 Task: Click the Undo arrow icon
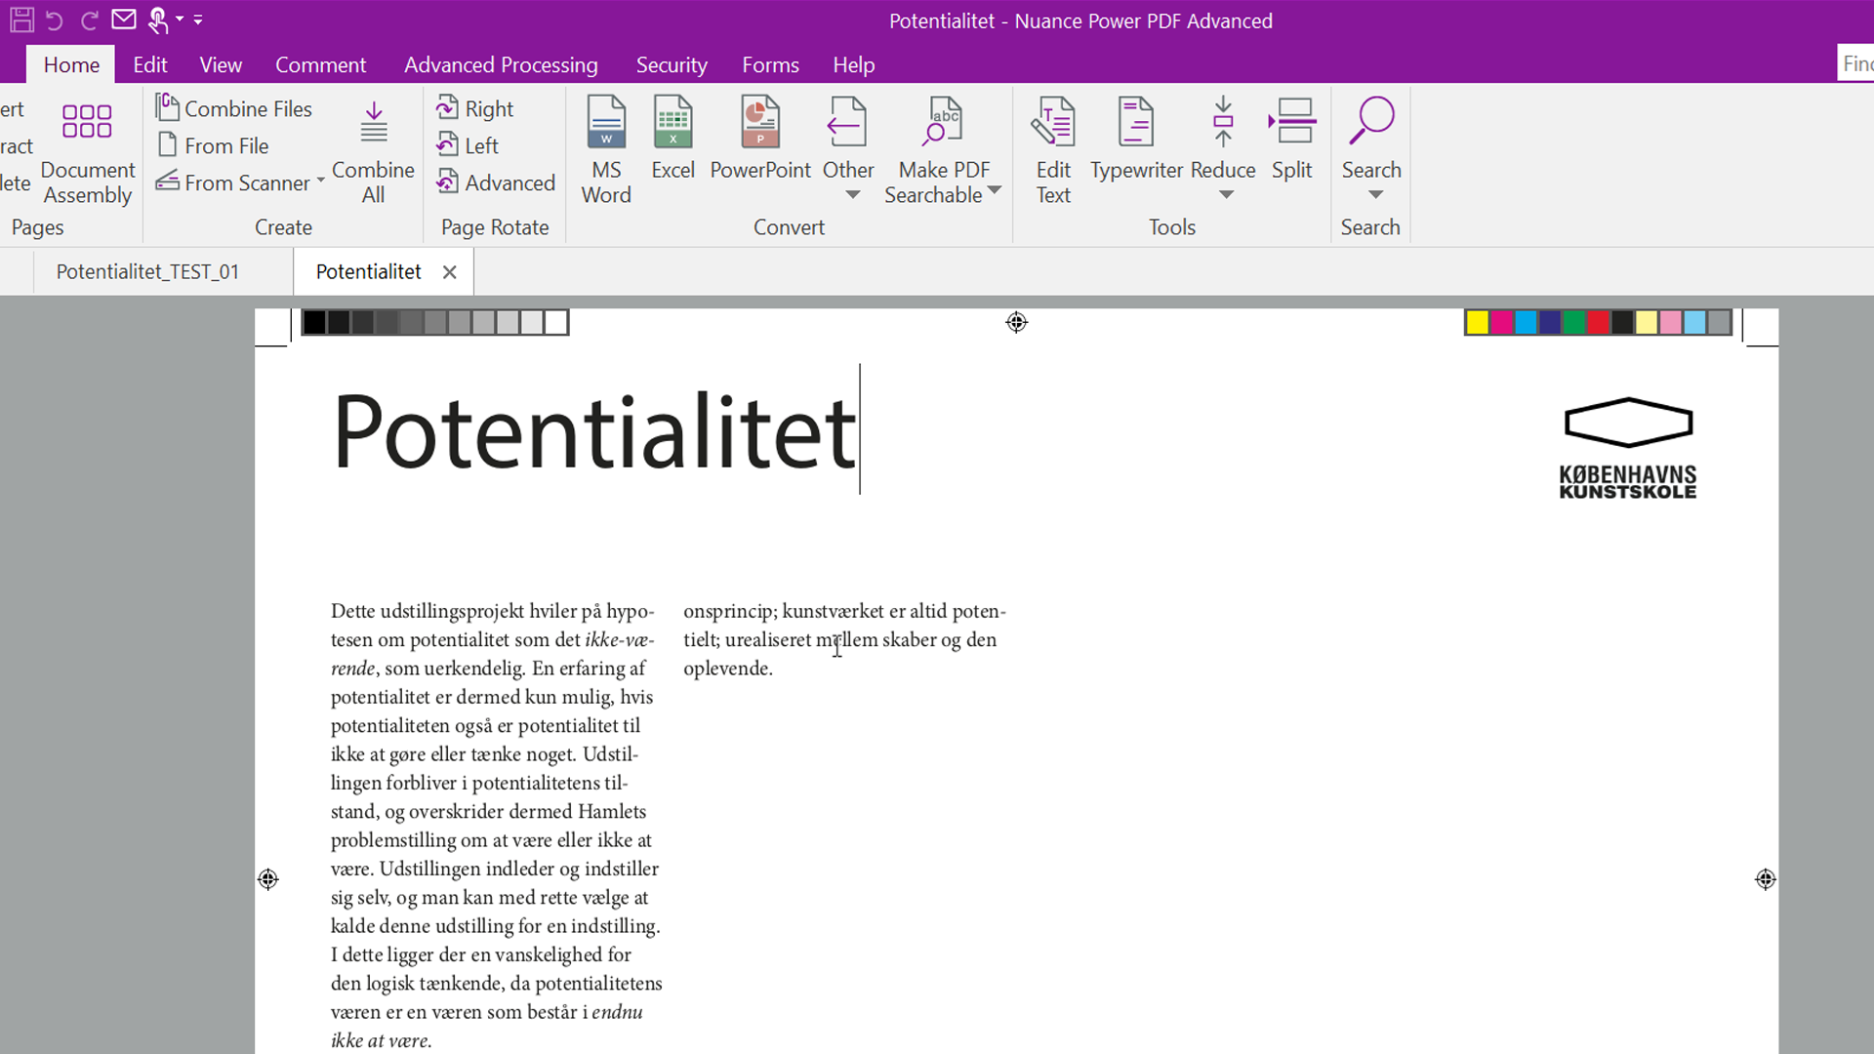(x=55, y=20)
